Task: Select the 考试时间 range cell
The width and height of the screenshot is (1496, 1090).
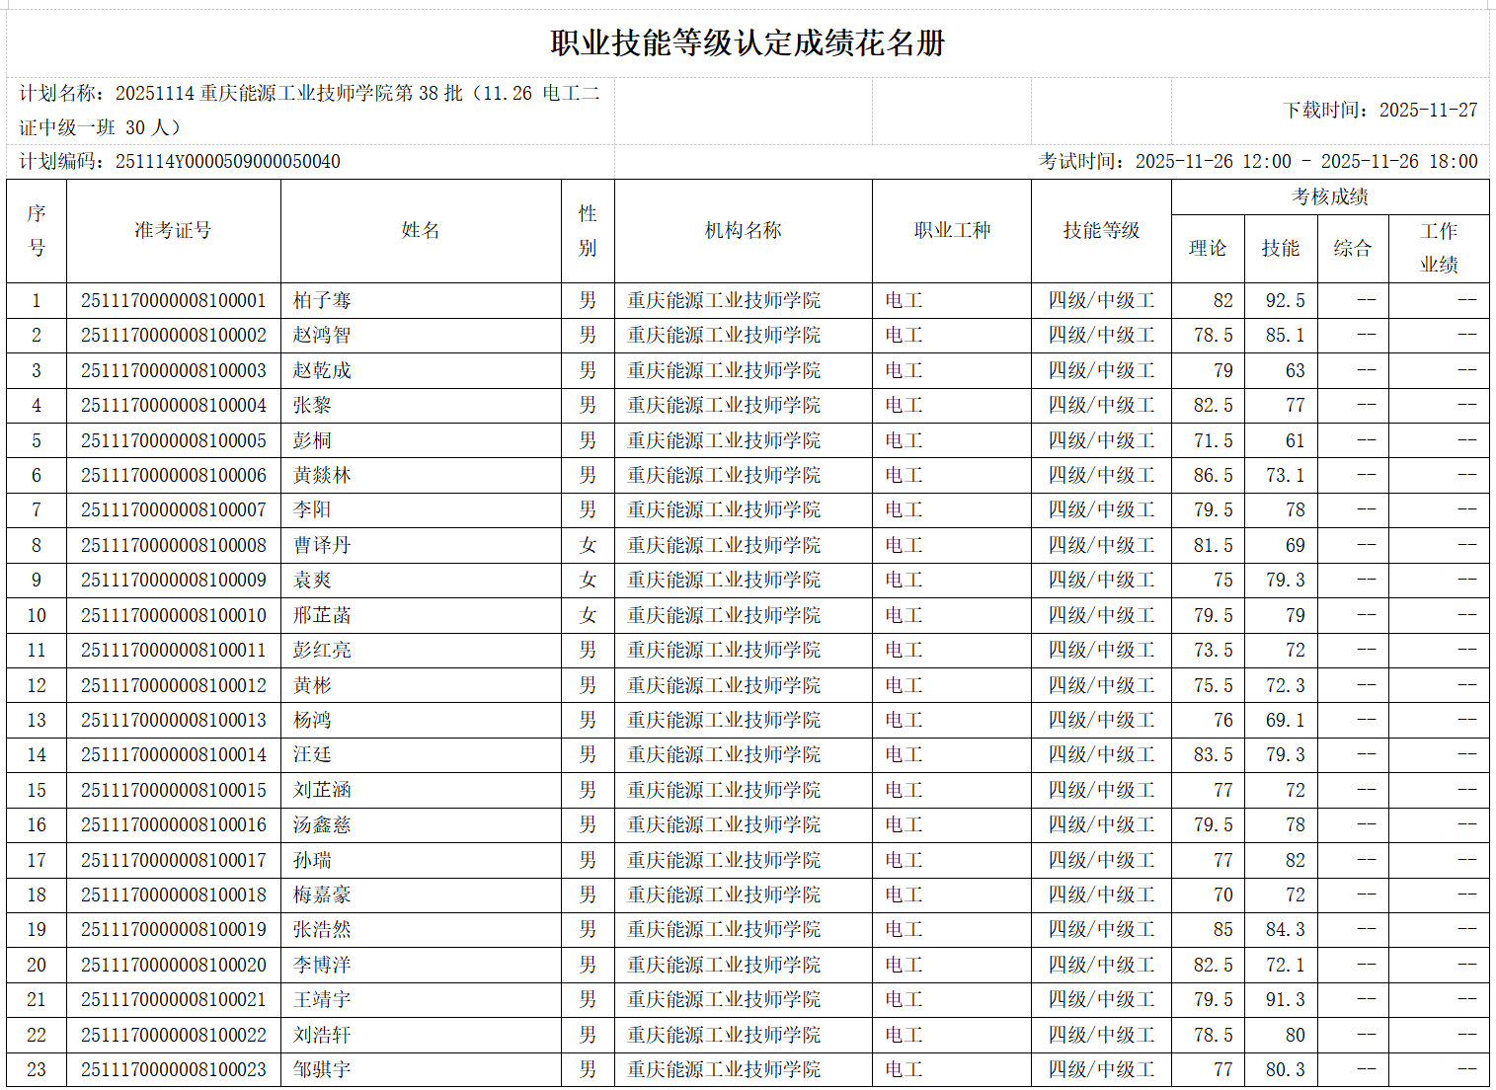Action: [x=1257, y=162]
